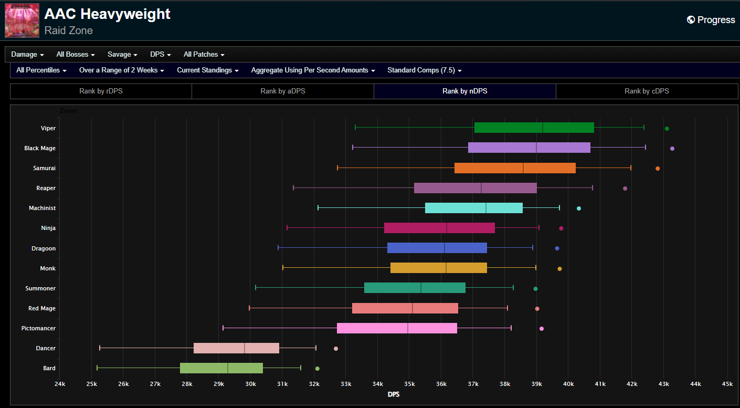This screenshot has width=740, height=408.
Task: Click the Dancer outlier dot
Action: coord(336,349)
